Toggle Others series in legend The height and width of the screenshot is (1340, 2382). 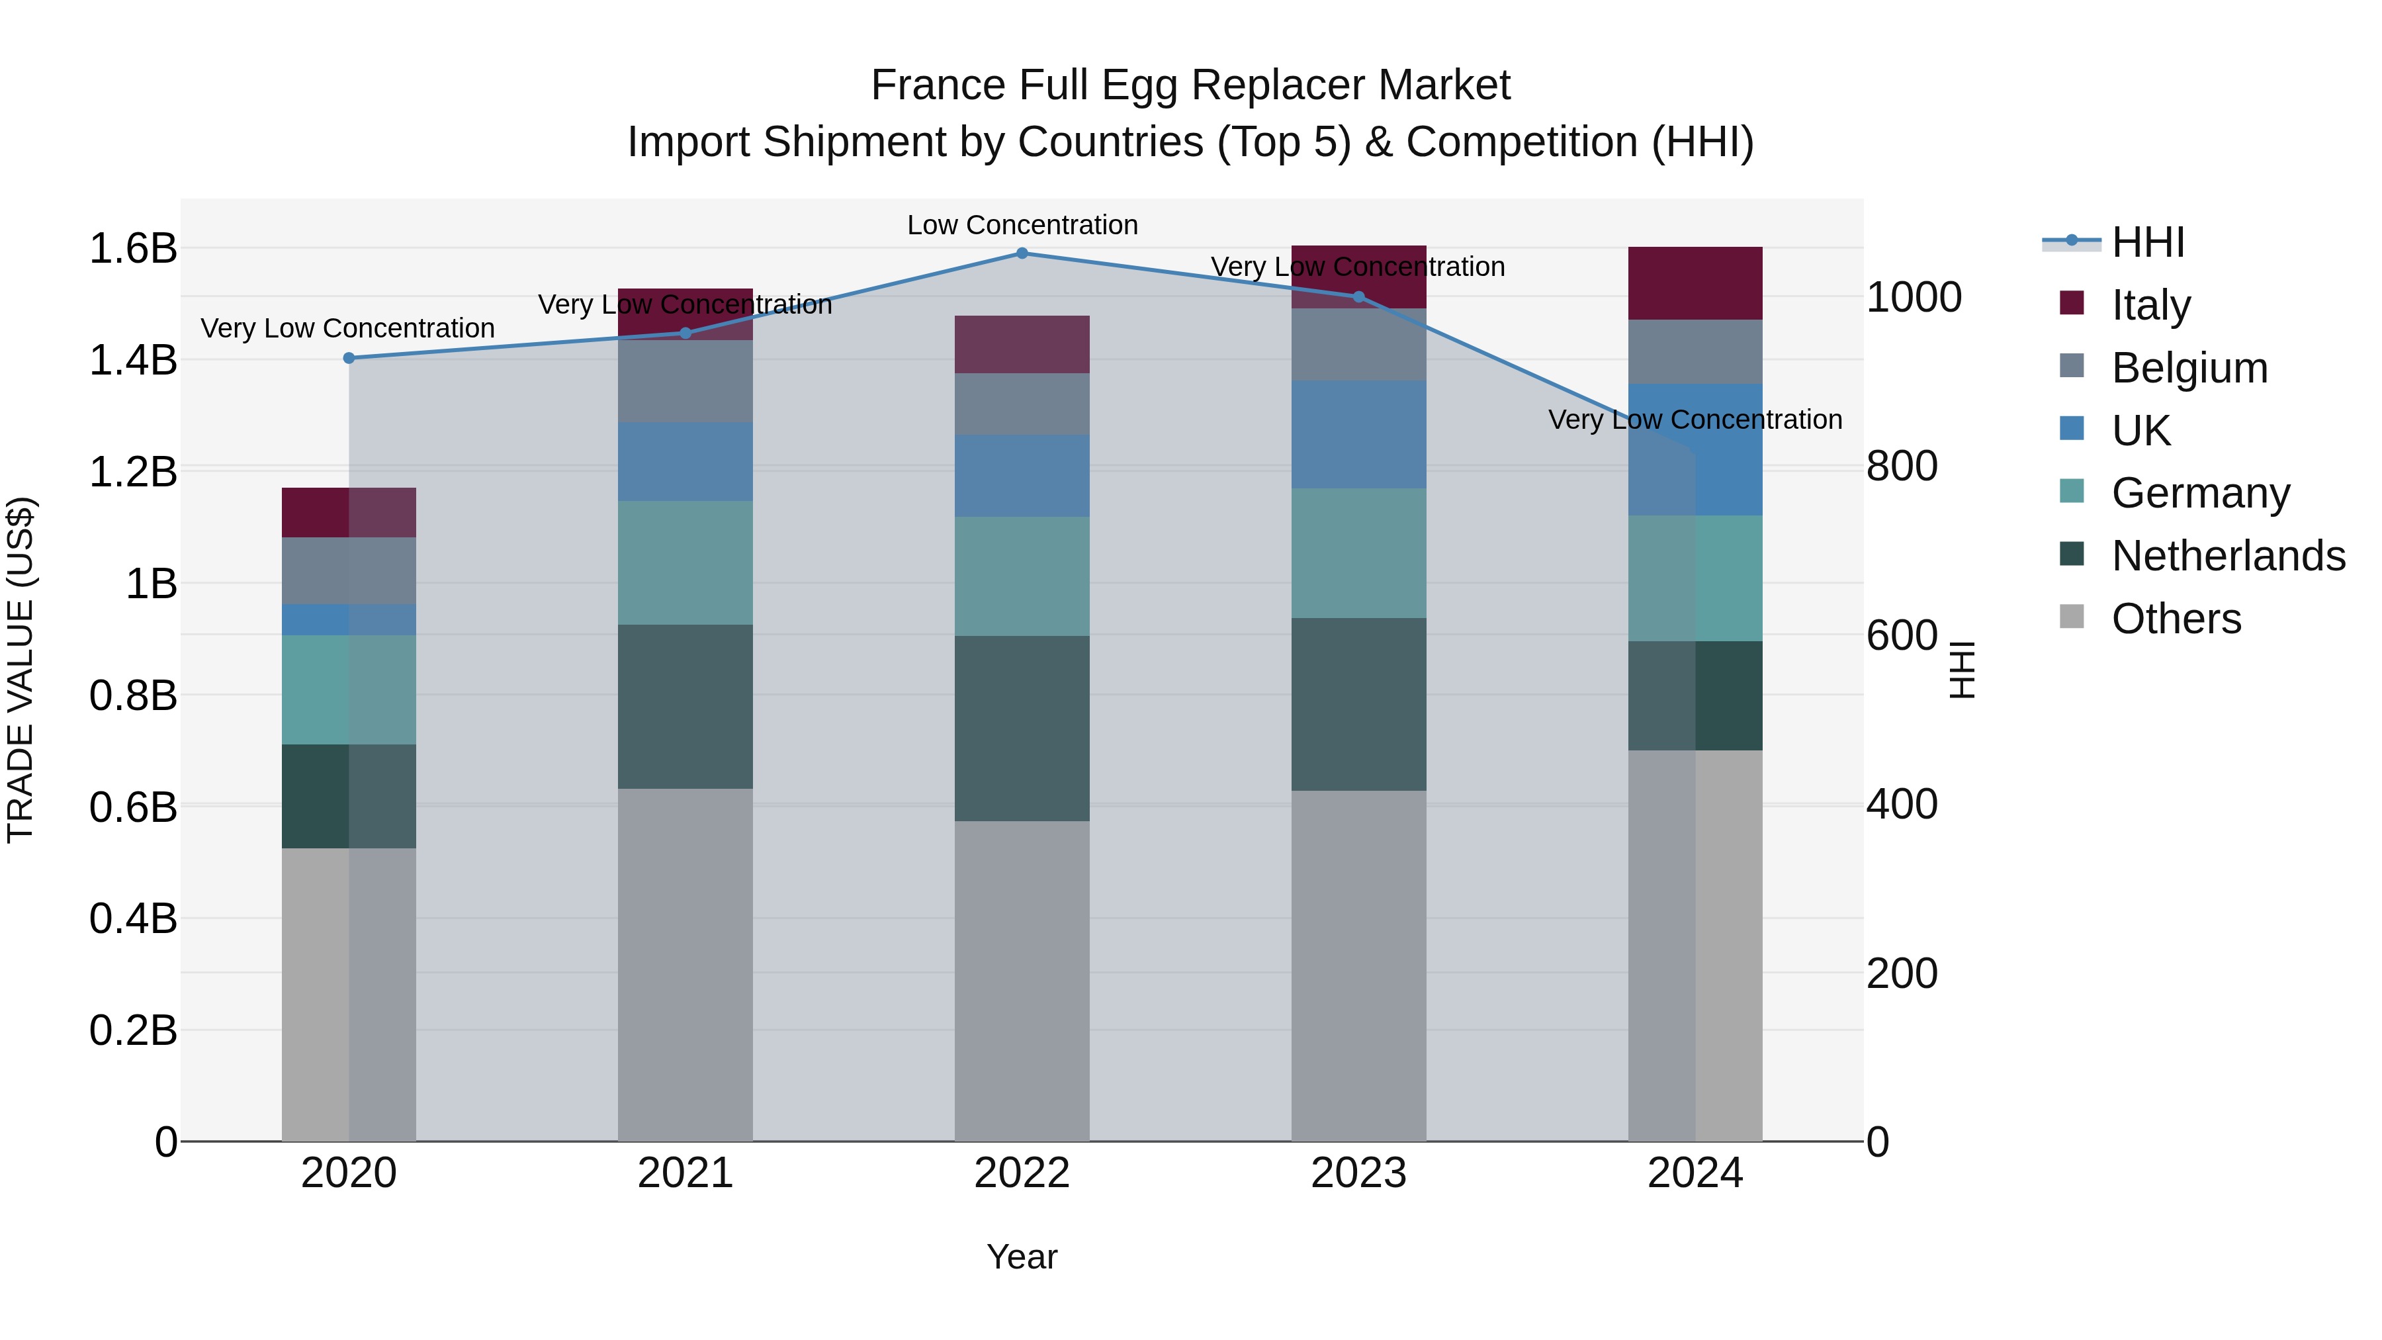tap(2150, 619)
